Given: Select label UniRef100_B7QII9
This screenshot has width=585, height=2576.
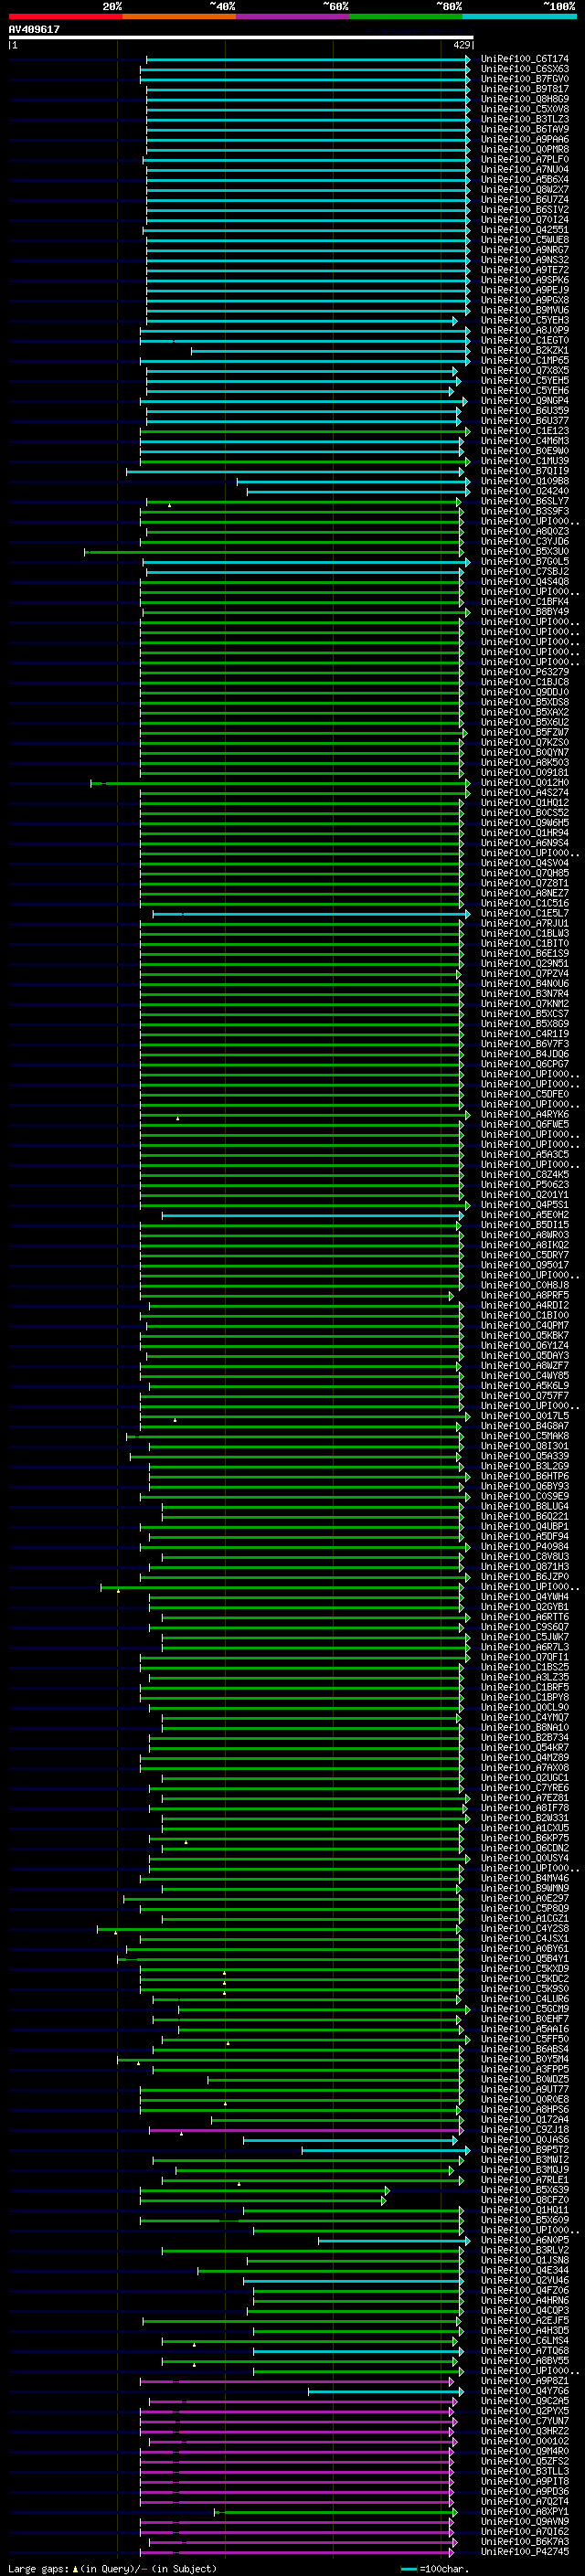Looking at the screenshot, I should 525,471.
